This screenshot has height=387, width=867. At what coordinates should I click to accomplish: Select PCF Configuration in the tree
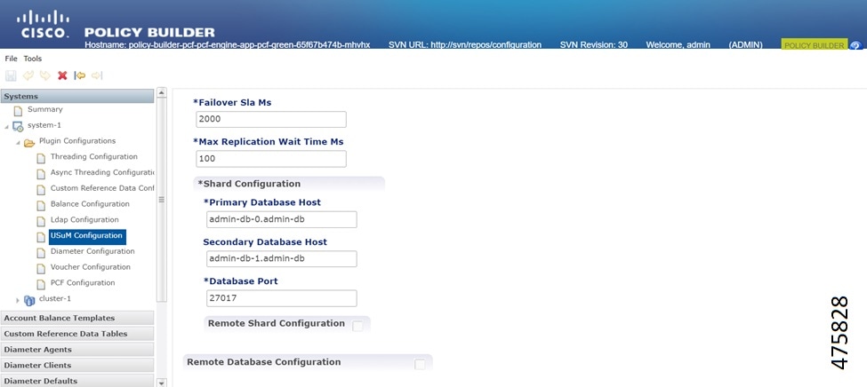83,282
